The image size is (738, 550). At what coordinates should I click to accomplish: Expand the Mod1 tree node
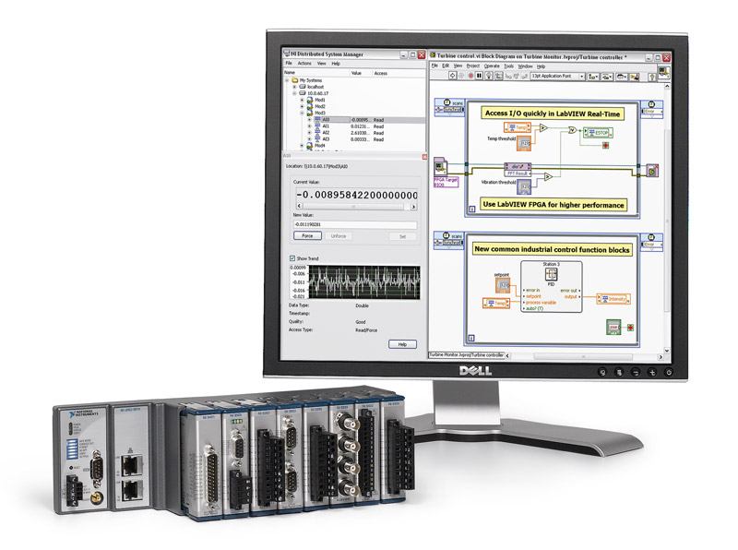303,100
